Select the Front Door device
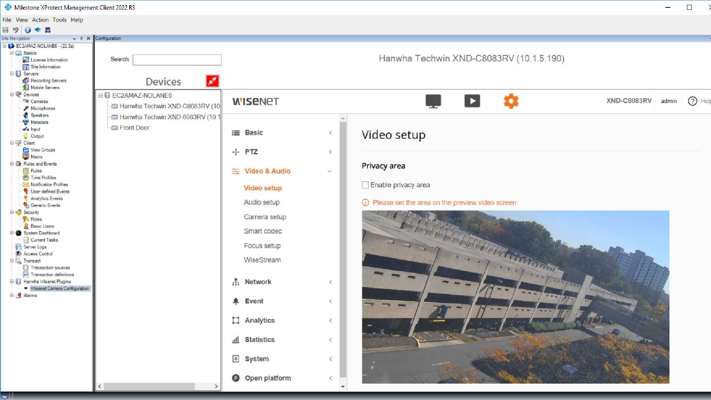711x400 pixels. (134, 128)
